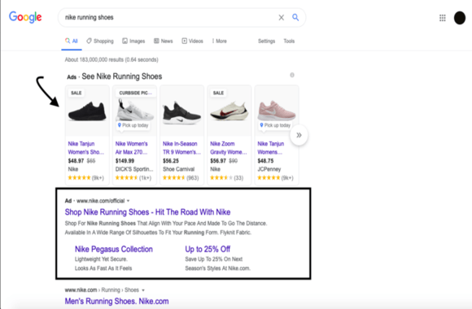This screenshot has height=309, width=472.
Task: Click the star rating with (33) reviews
Action: tap(227, 178)
